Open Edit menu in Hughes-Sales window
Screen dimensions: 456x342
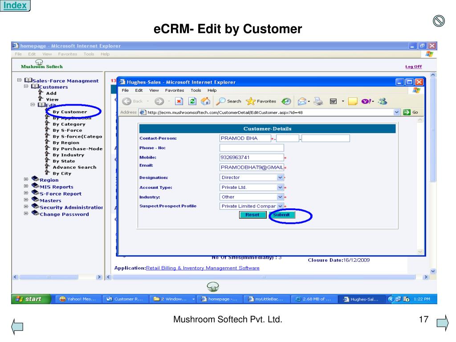pyautogui.click(x=139, y=90)
